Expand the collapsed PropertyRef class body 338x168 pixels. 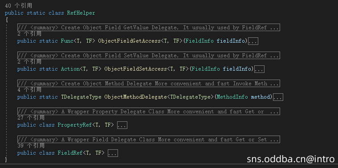tap(122, 125)
